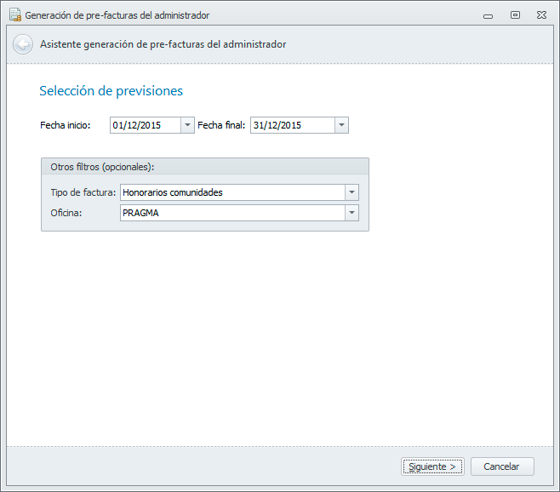This screenshot has height=492, width=560.
Task: Select the PRAGMA office field
Action: pos(232,213)
